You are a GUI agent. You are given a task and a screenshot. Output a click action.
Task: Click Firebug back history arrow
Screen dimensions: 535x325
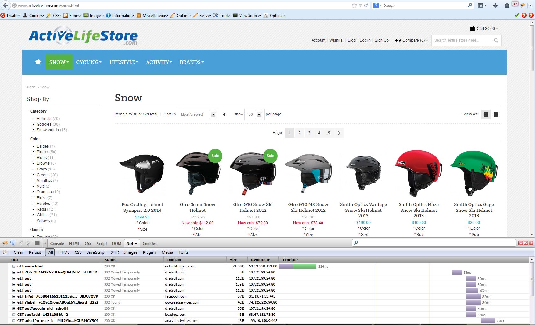coord(21,243)
